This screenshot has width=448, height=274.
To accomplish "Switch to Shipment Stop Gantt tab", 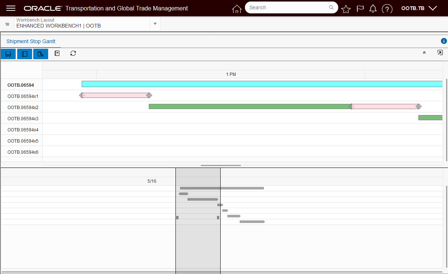I will pyautogui.click(x=31, y=41).
